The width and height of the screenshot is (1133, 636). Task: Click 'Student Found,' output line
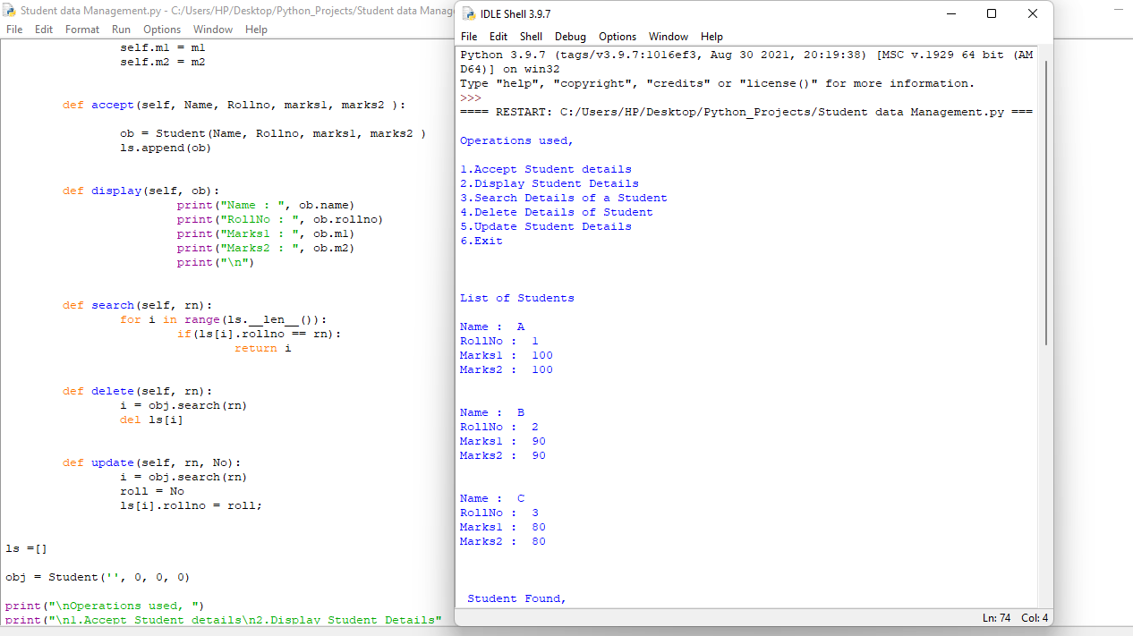[x=517, y=598]
